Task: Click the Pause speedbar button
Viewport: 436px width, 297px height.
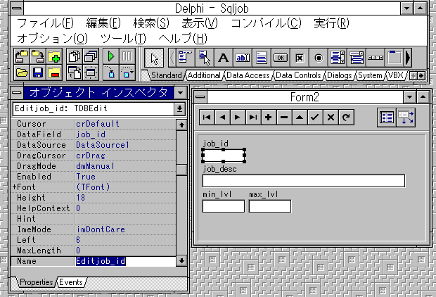Action: pyautogui.click(x=127, y=57)
